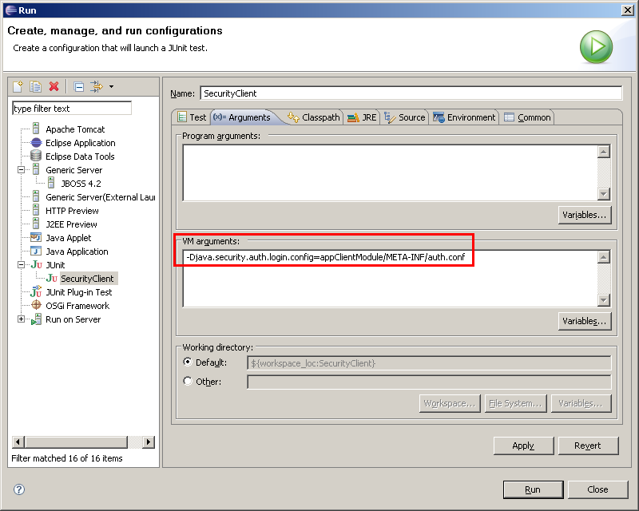Image resolution: width=639 pixels, height=511 pixels.
Task: Click the HTTP Preview icon
Action: 36,210
